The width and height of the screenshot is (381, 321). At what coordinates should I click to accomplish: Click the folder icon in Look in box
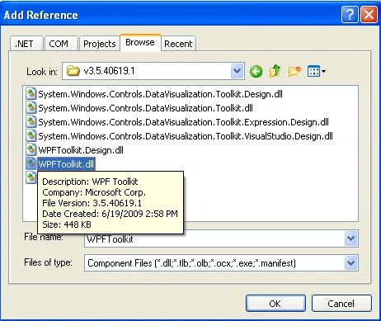[x=73, y=71]
